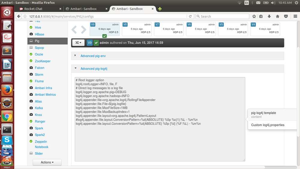300x169 pixels.
Task: Click the Firefox Search box
Action: coord(223,17)
